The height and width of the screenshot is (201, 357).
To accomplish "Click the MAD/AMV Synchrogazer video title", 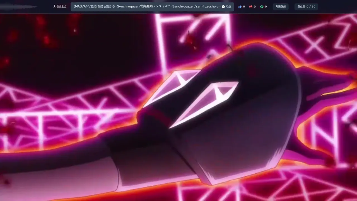I will tap(147, 6).
